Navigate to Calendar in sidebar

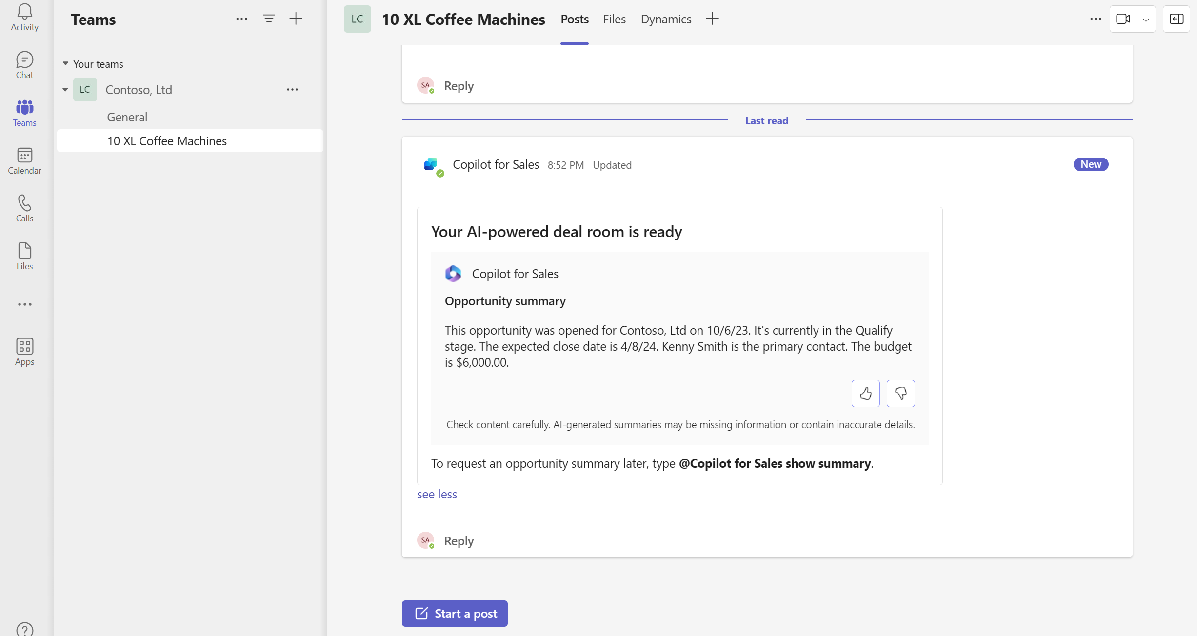click(x=24, y=161)
